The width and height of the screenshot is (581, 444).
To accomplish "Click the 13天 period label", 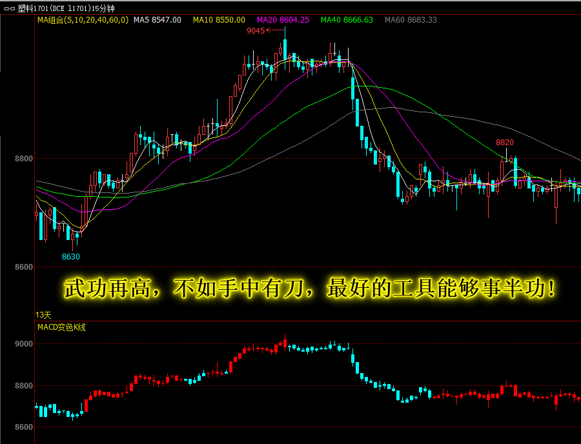I will [x=43, y=315].
